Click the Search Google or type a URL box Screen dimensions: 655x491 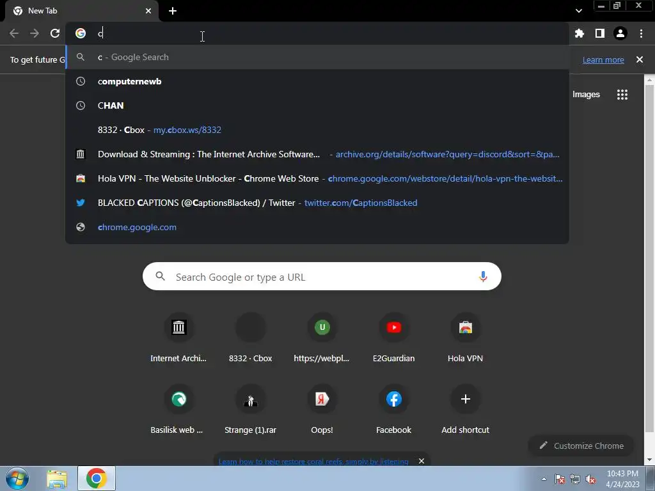coord(322,276)
